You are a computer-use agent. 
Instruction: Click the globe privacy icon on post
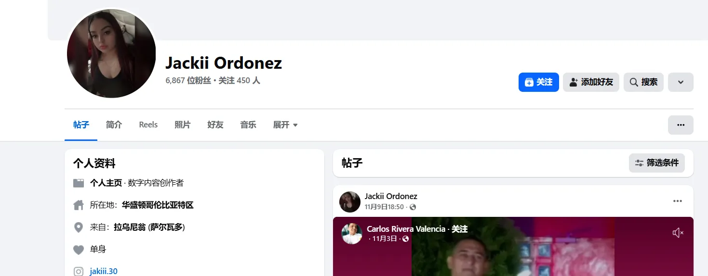pos(413,207)
